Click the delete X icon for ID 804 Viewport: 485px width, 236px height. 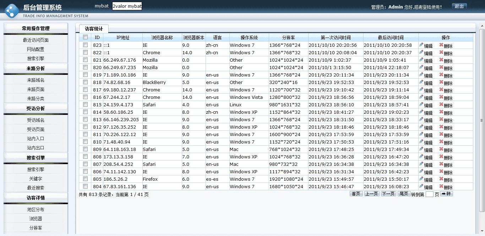[x=441, y=186]
